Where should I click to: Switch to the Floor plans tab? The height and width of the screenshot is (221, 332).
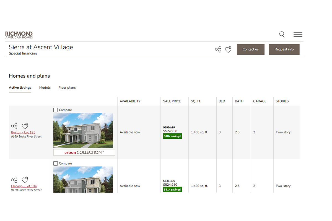[x=67, y=88]
